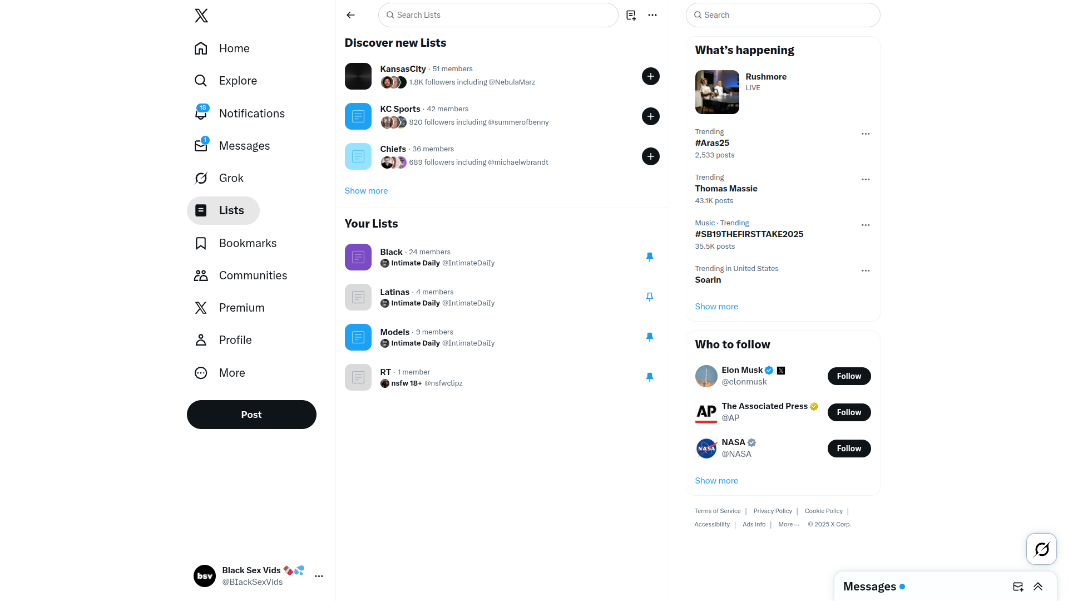Follow the NASA account

click(x=849, y=449)
